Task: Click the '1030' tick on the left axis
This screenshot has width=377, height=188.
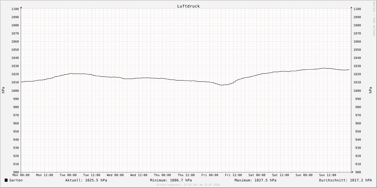Action: (x=15, y=66)
